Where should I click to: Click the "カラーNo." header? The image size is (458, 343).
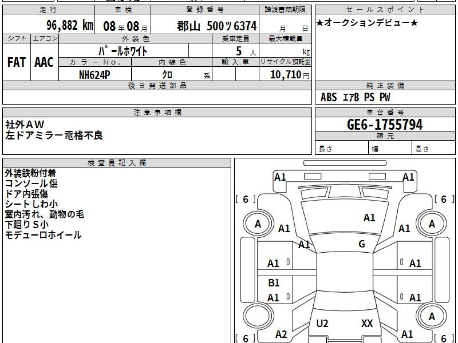[95, 62]
